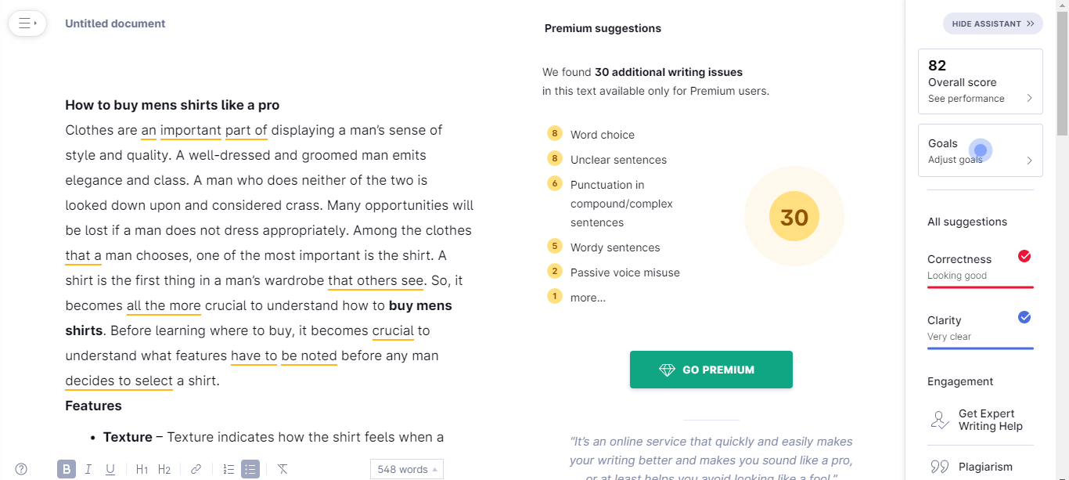This screenshot has height=480, width=1069.
Task: Click the Go Premium button
Action: click(x=711, y=370)
